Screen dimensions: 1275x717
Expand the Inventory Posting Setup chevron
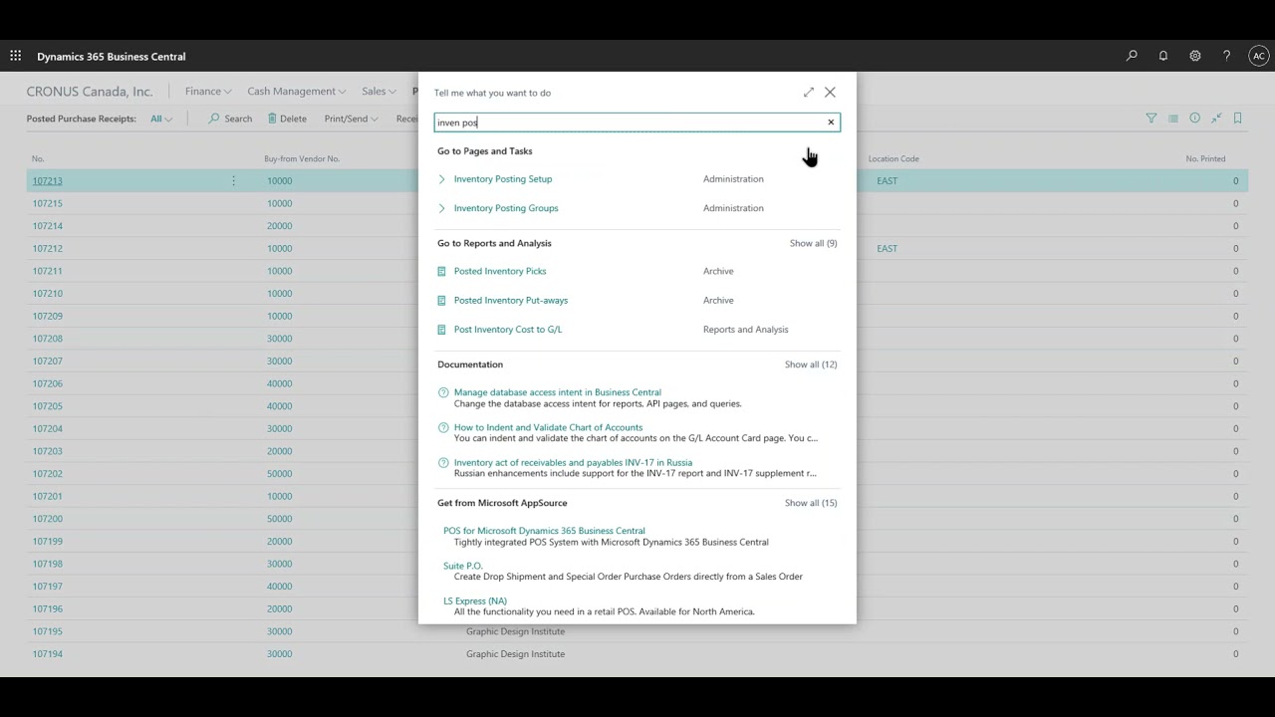pyautogui.click(x=441, y=179)
